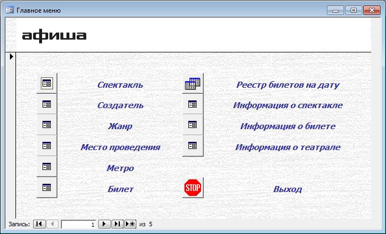This screenshot has height=234, width=386.
Task: Click the form icon beside Создатель
Action: [x=47, y=104]
